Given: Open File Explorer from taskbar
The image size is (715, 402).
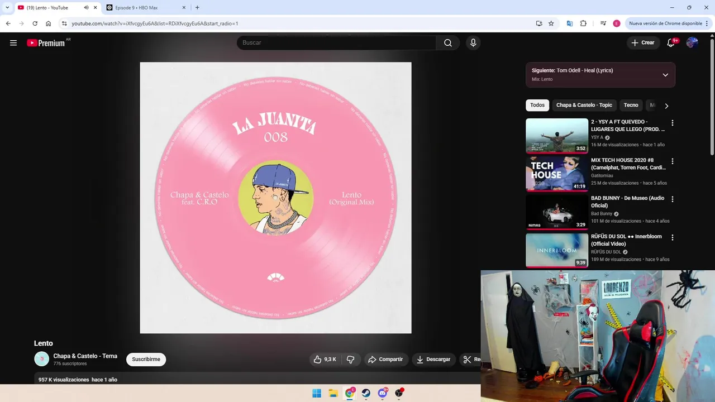Looking at the screenshot, I should [333, 393].
